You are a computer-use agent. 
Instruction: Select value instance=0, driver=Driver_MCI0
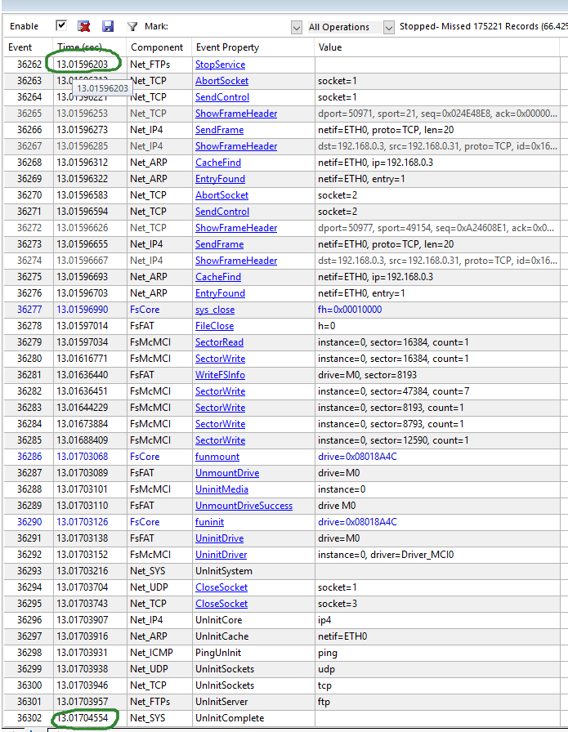tap(386, 555)
